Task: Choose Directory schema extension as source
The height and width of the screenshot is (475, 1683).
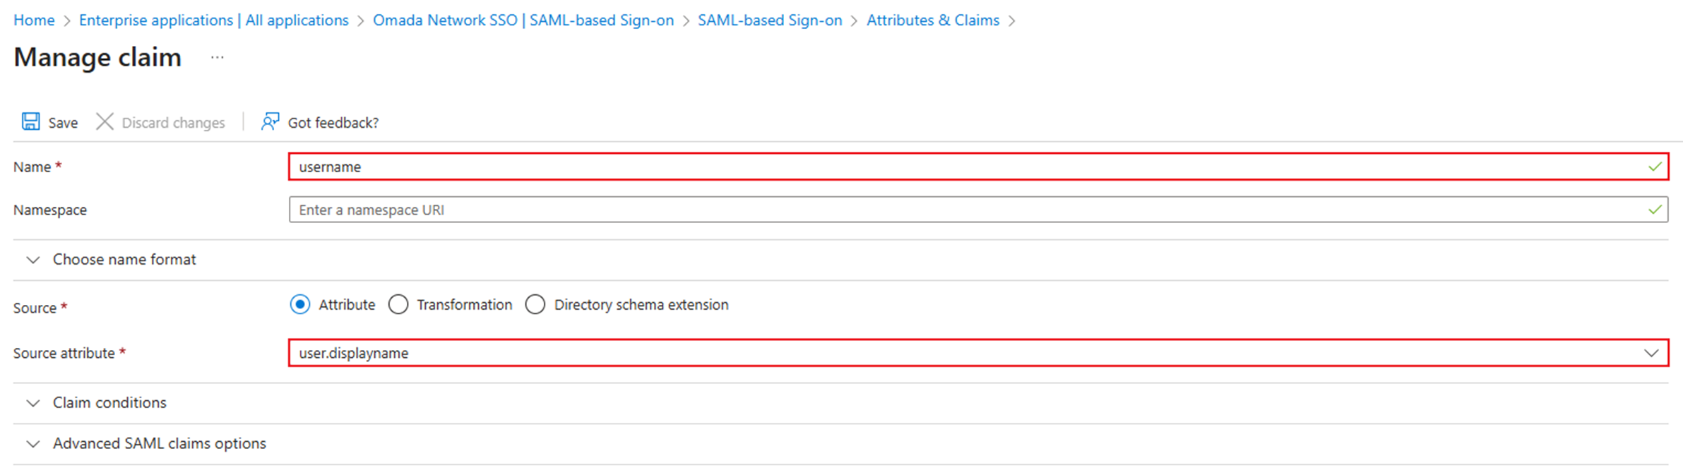Action: point(535,304)
